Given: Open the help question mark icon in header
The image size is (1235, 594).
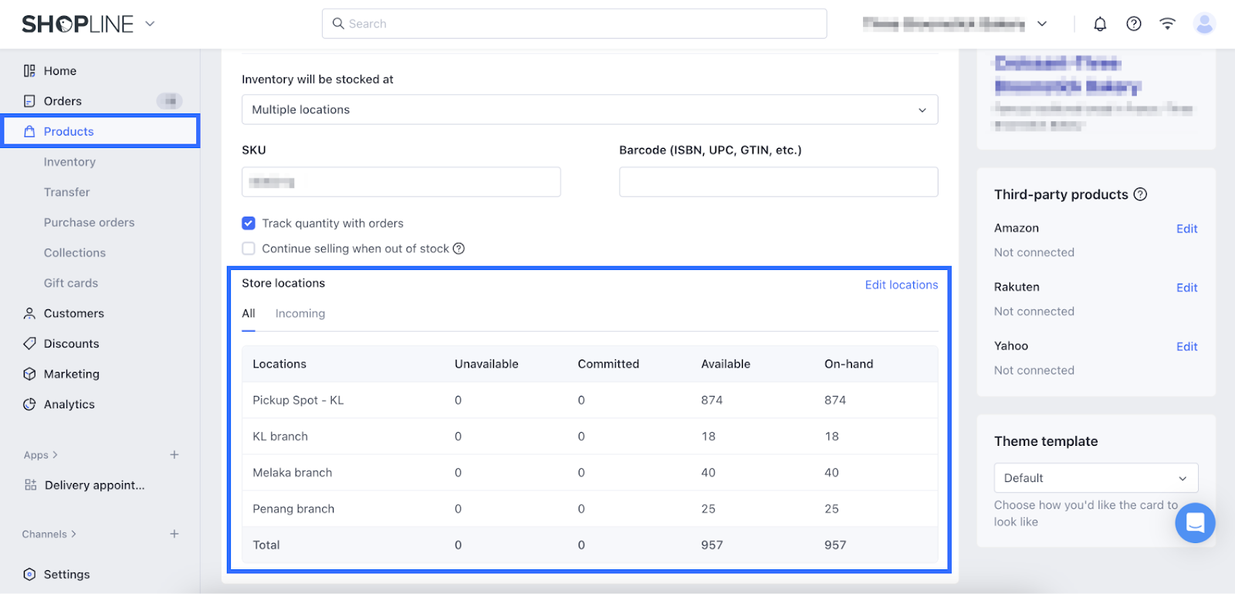Looking at the screenshot, I should coord(1134,24).
